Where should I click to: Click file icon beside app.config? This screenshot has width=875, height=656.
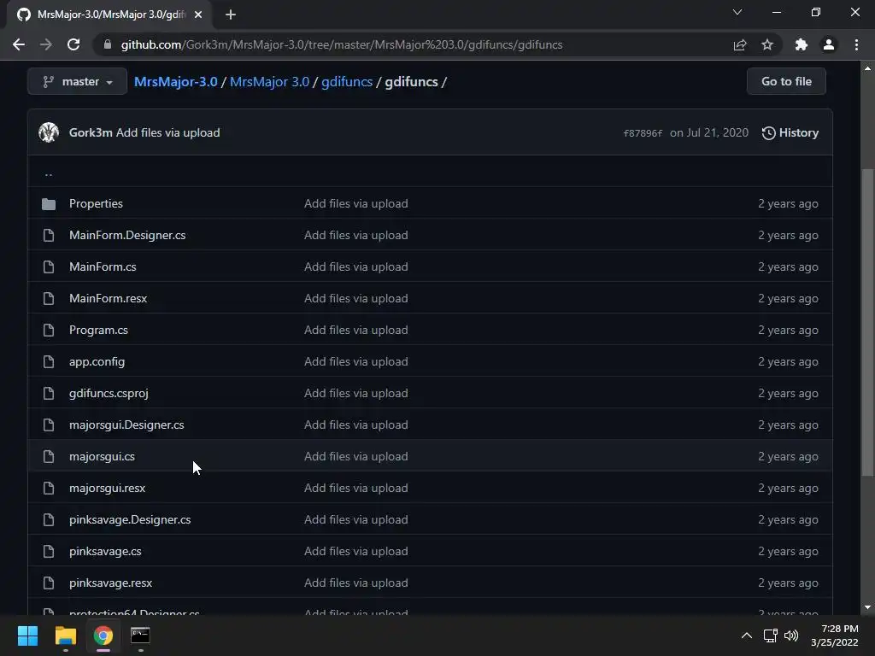49,362
